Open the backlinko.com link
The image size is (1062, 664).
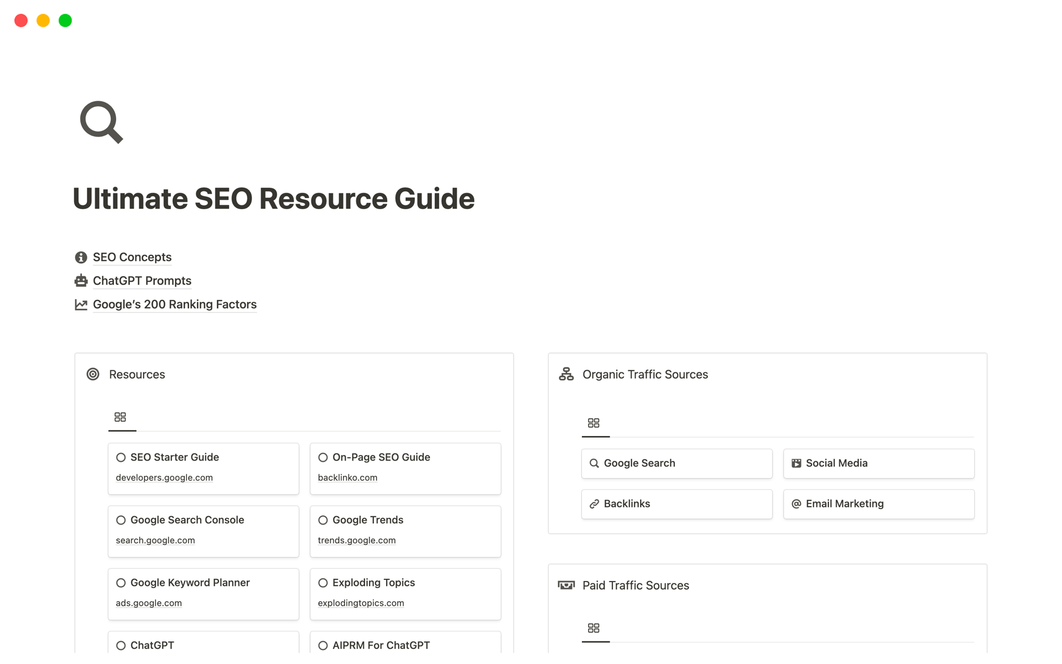347,478
